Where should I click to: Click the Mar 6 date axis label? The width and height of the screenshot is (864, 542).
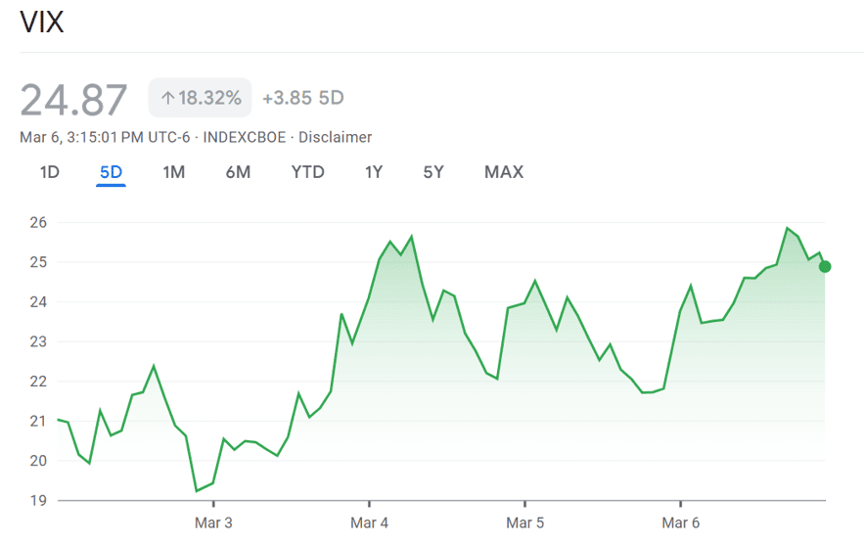click(x=680, y=522)
